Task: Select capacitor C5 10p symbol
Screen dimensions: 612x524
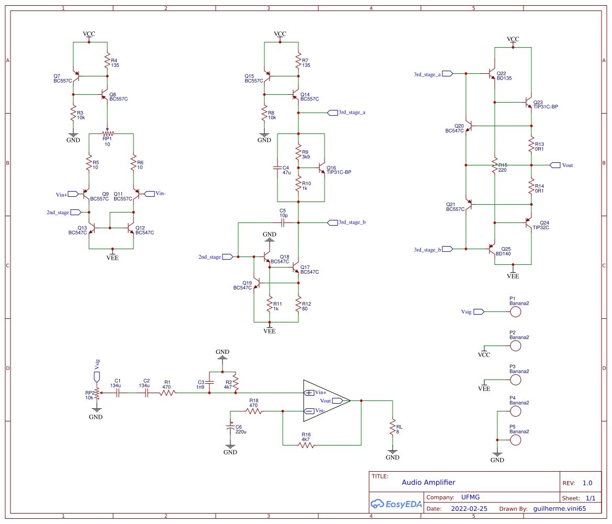Action: [x=283, y=222]
